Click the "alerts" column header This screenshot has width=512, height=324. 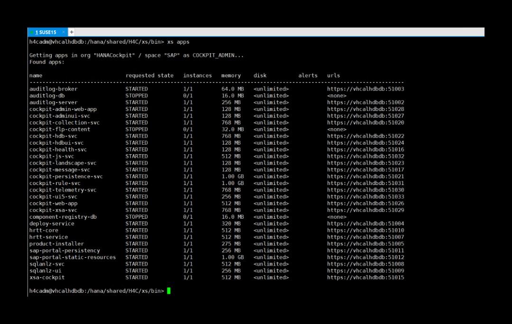pos(308,75)
